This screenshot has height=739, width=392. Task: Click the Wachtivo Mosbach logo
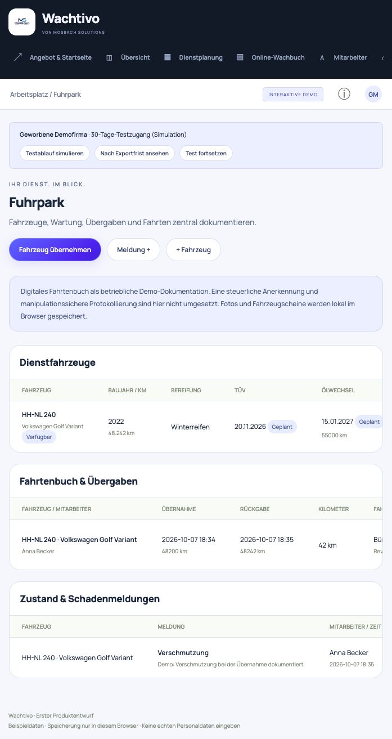pyautogui.click(x=22, y=22)
